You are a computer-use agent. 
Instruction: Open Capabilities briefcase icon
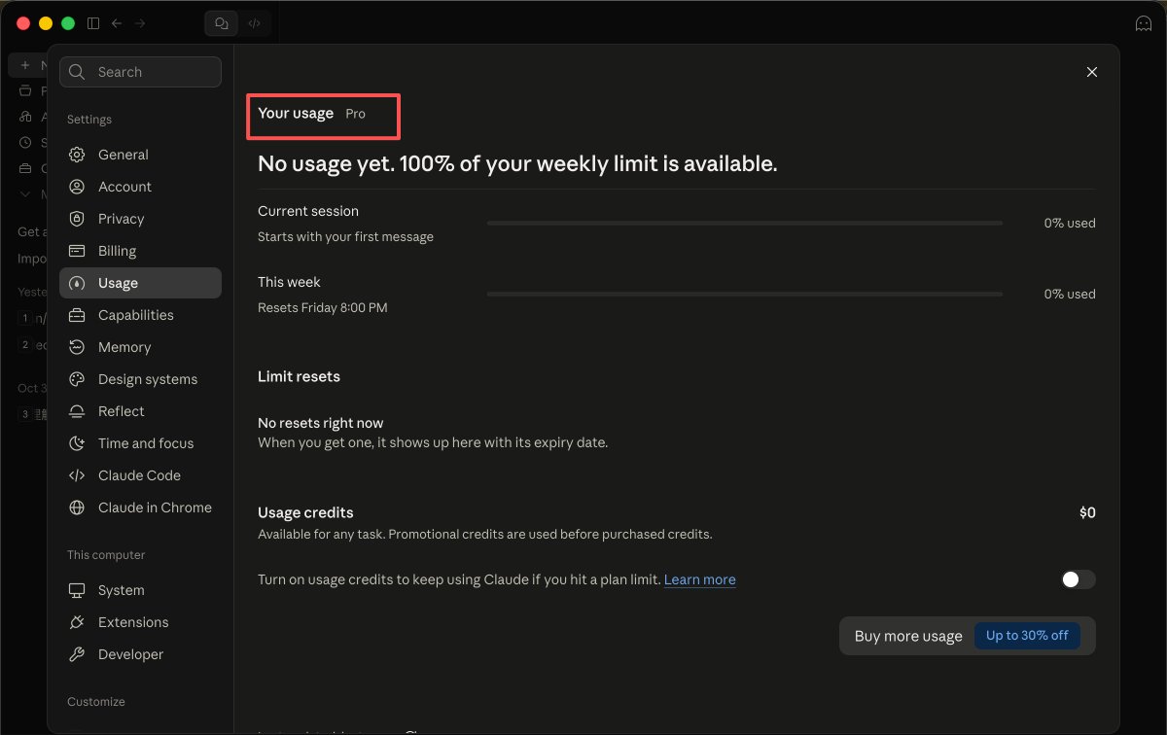(x=78, y=315)
